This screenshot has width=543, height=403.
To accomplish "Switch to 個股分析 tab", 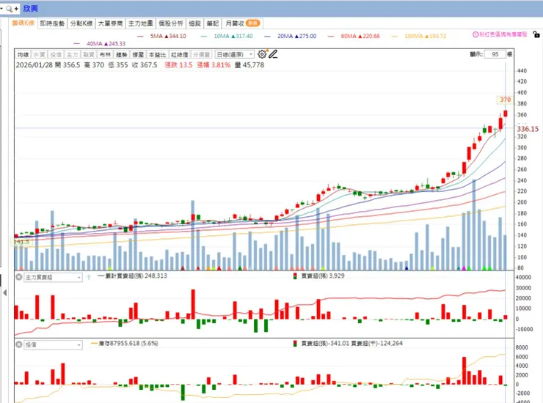I will 171,23.
